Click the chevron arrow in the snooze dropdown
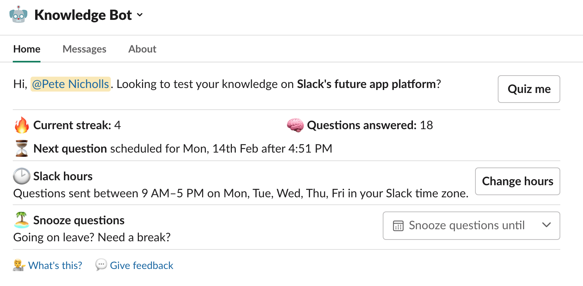This screenshot has width=583, height=286. click(546, 225)
